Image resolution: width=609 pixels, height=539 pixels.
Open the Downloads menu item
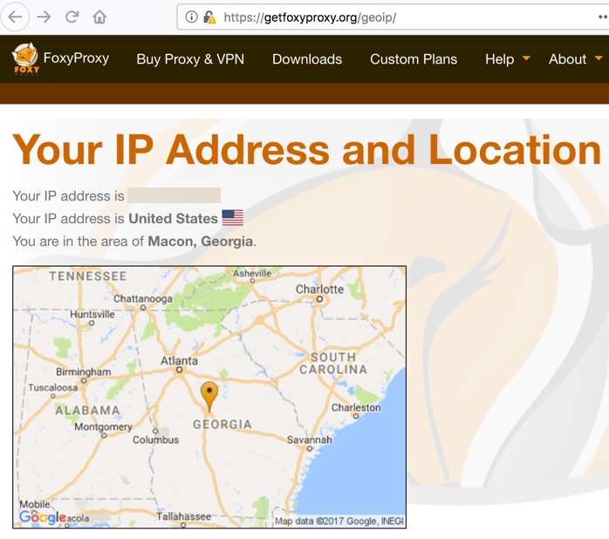pos(307,59)
